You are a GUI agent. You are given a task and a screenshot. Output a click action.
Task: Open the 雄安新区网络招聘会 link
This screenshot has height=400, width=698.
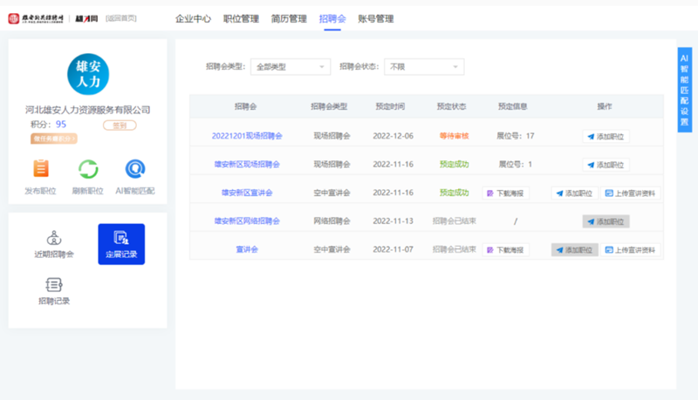[x=247, y=221]
